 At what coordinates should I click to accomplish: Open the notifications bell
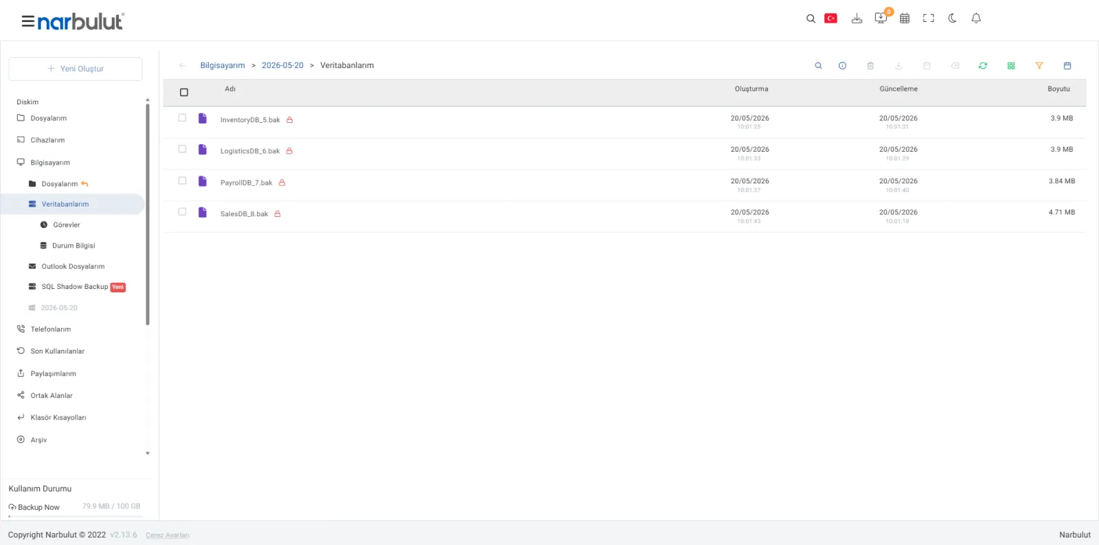[x=976, y=19]
